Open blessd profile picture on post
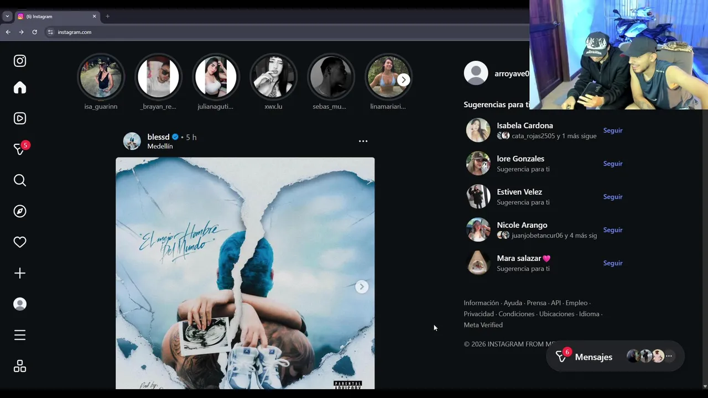 click(x=132, y=142)
